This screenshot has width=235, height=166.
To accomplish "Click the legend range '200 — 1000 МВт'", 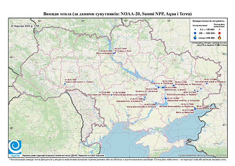I will pyautogui.click(x=207, y=33).
